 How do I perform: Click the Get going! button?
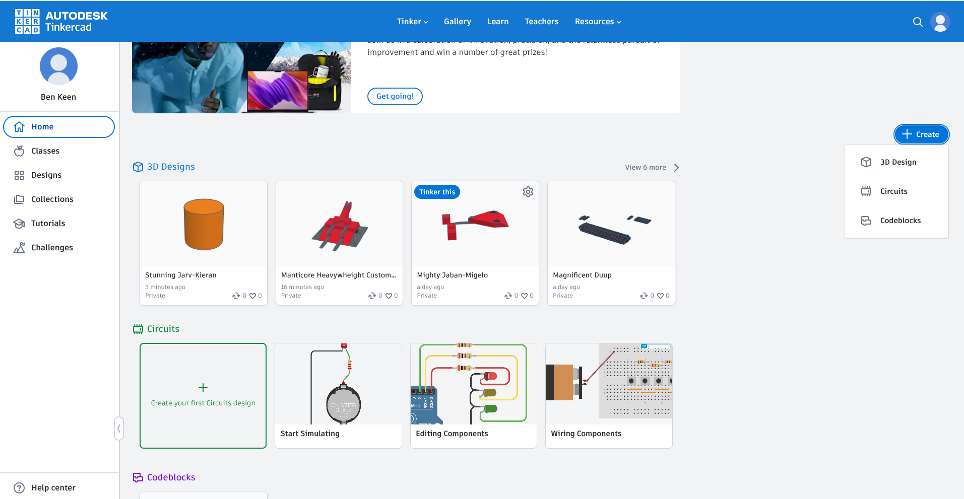[x=395, y=96]
